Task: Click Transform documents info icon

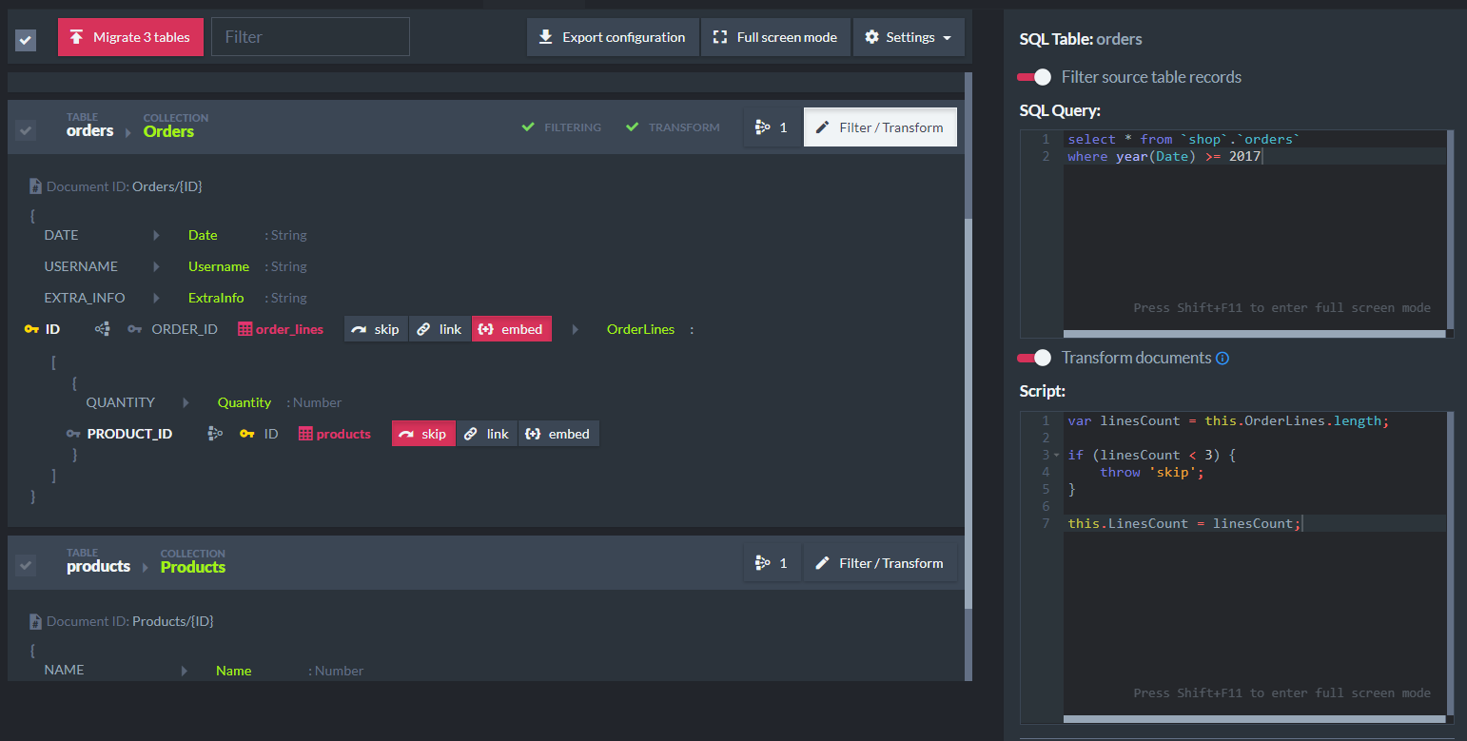Action: coord(1223,359)
